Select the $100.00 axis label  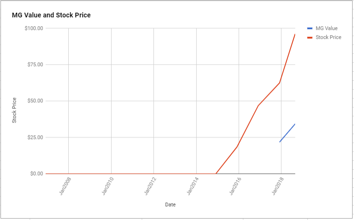click(33, 28)
